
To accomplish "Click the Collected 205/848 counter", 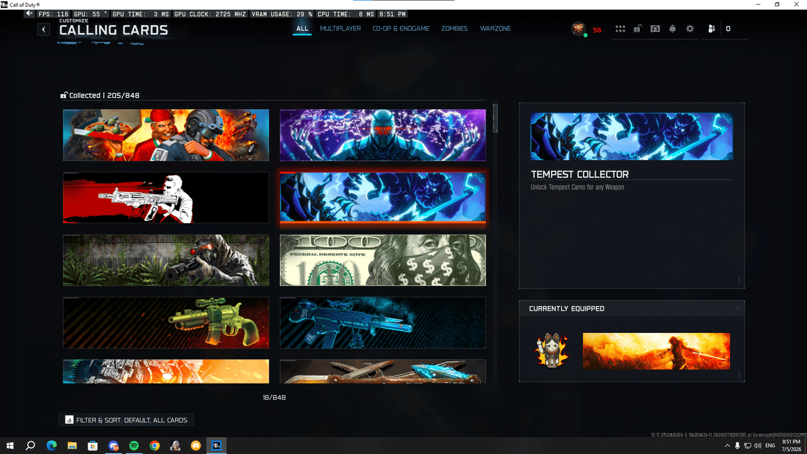I will (x=104, y=95).
